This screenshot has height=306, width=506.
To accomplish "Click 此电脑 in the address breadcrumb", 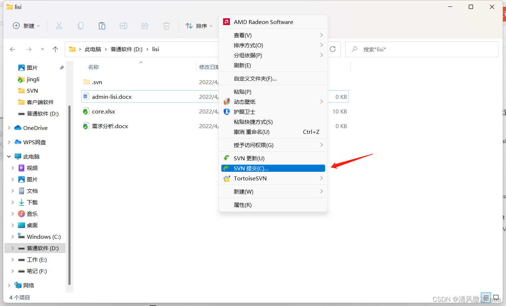I will pyautogui.click(x=93, y=49).
